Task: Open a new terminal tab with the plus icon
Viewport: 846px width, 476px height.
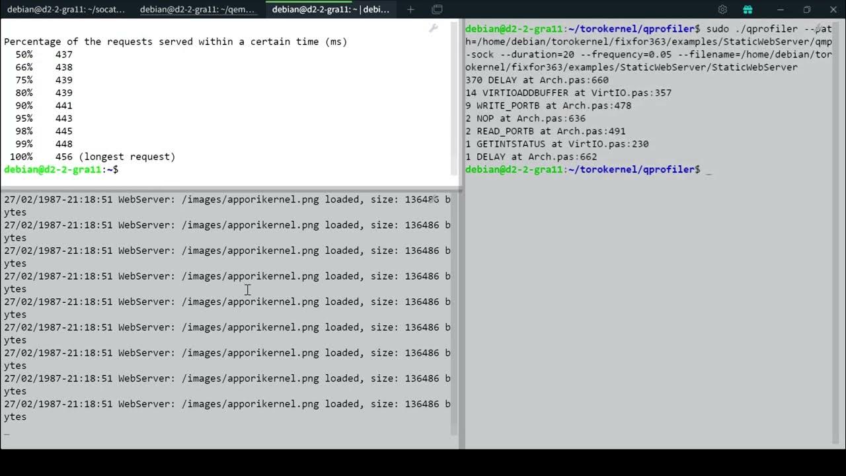Action: (410, 9)
